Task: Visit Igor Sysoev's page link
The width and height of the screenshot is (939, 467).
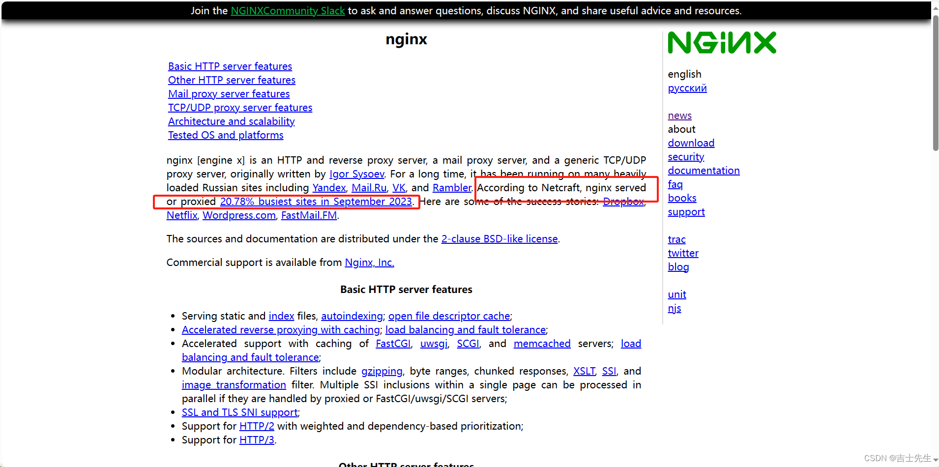Action: [x=356, y=174]
